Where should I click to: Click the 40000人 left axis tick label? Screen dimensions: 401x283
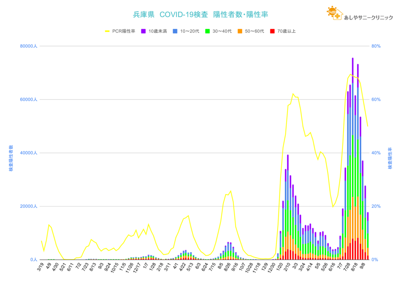click(28, 153)
